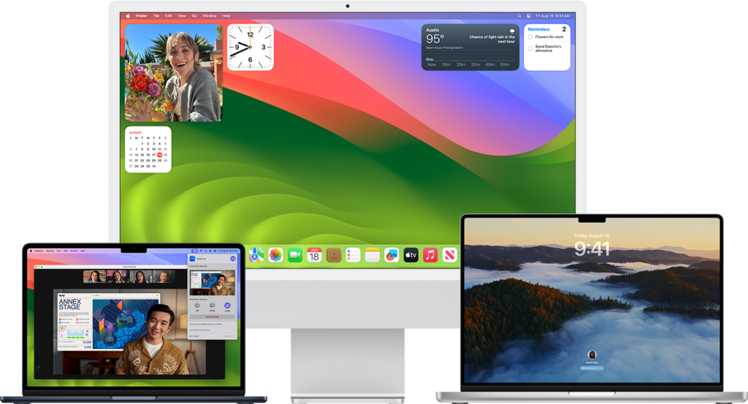748x404 pixels.
Task: Open the Calendar app icon in the dock
Action: pos(314,255)
